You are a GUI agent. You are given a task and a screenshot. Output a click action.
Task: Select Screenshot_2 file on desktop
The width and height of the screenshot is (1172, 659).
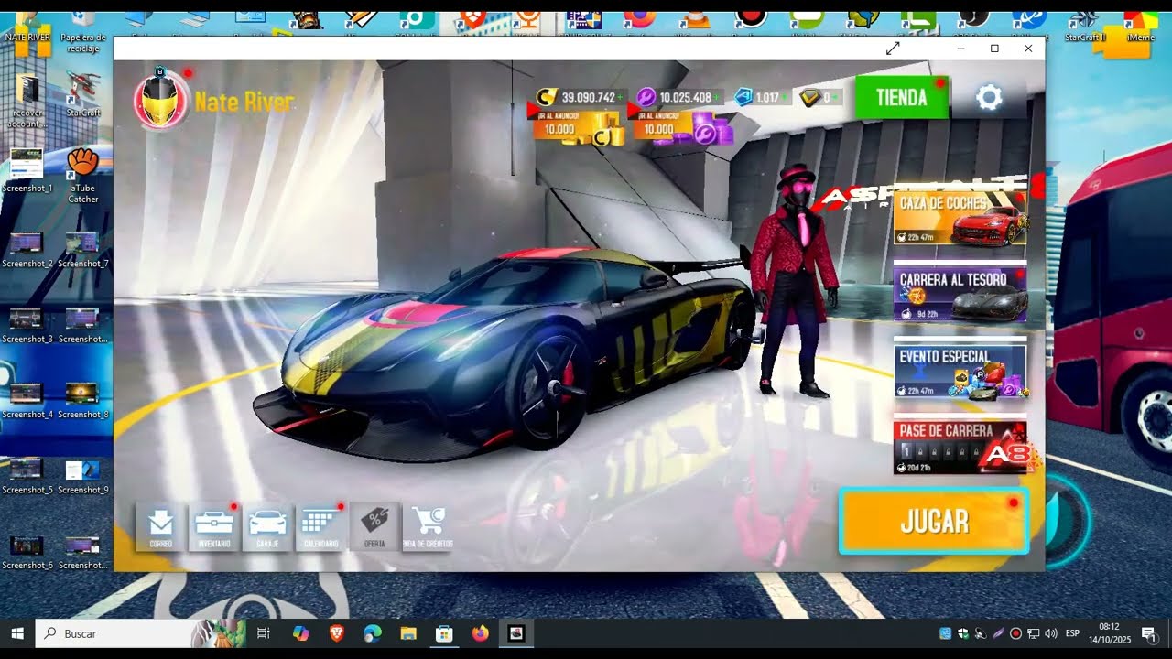[x=27, y=247]
